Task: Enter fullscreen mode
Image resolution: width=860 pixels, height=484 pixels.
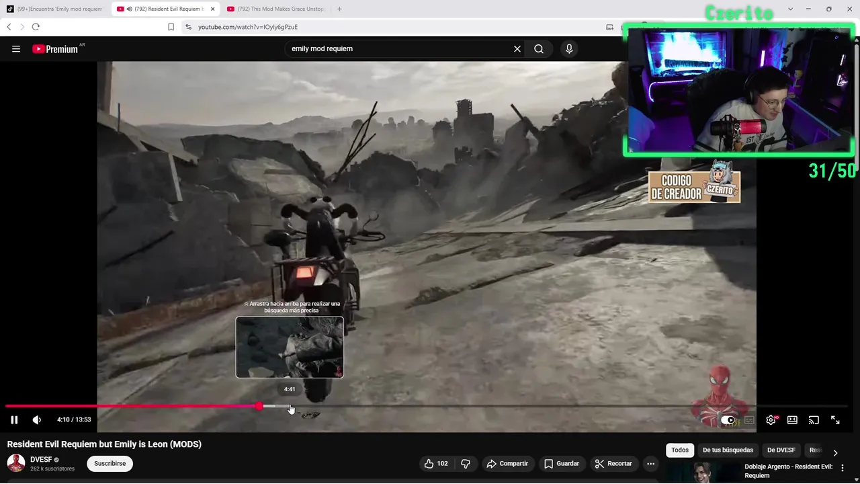Action: [x=835, y=420]
